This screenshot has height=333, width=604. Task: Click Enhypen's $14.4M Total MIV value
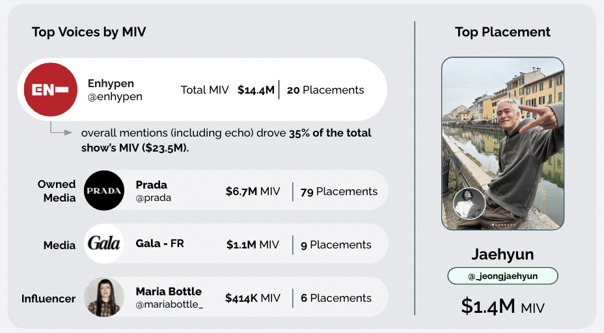point(256,90)
